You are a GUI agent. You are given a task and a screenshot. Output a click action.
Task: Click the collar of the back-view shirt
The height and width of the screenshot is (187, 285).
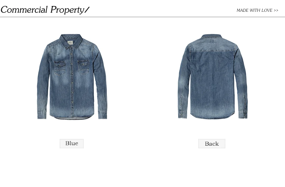(x=211, y=36)
